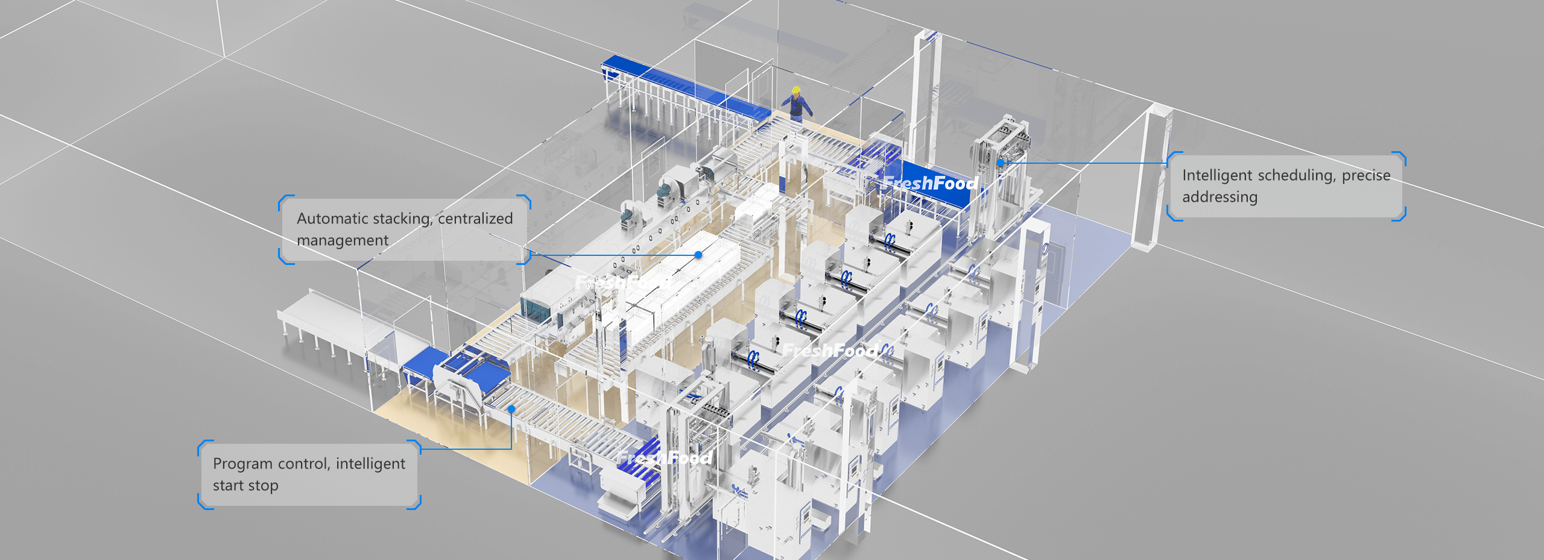The image size is (1544, 560).
Task: Open the "Intelligent scheduling, precise addressing" callout
Action: [x=1285, y=186]
